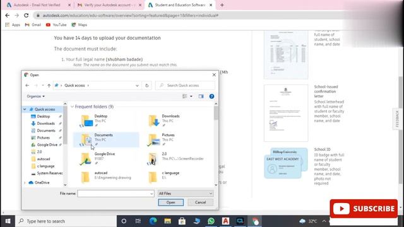404x227 pixels.
Task: Open the autocad Engineering drawing folder
Action: [x=106, y=177]
